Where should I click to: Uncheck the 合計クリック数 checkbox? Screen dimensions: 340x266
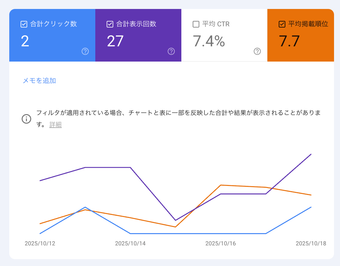pos(24,24)
